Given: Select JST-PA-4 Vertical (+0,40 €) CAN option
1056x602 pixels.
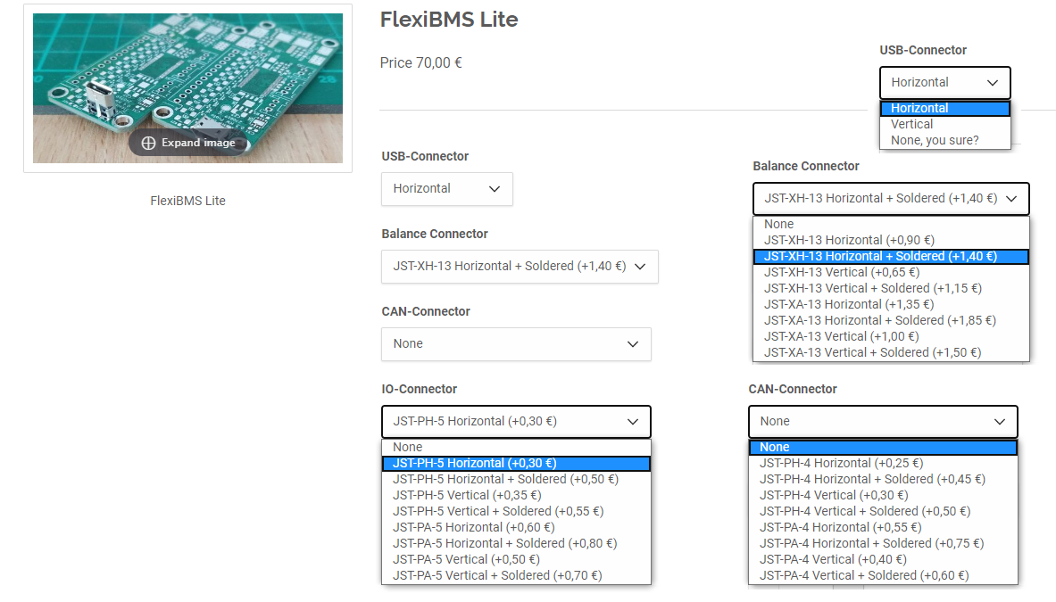Looking at the screenshot, I should [x=833, y=560].
